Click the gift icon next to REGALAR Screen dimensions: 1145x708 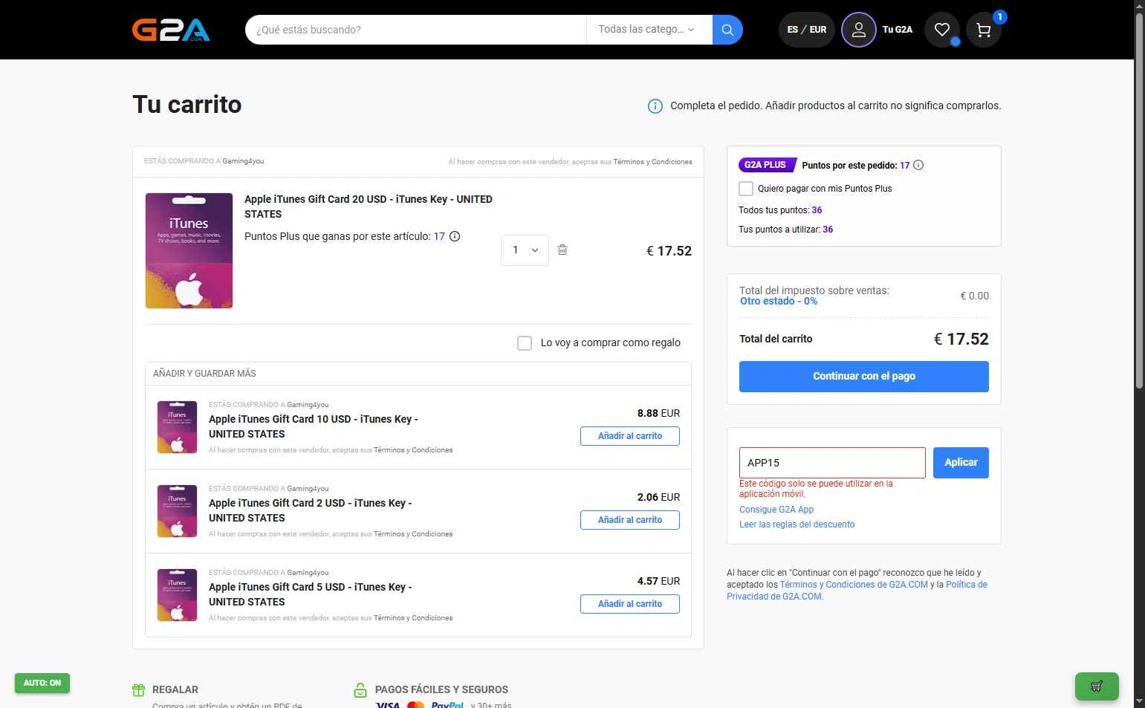click(x=138, y=690)
